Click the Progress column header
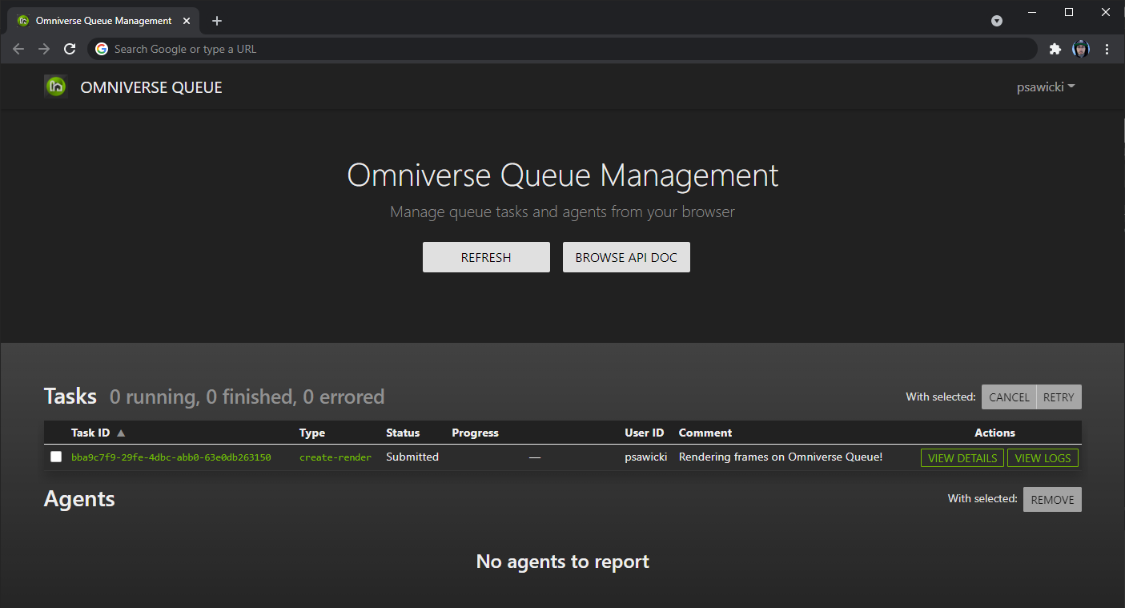The width and height of the screenshot is (1125, 608). pyautogui.click(x=475, y=433)
